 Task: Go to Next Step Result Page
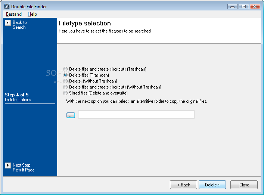click(x=23, y=168)
